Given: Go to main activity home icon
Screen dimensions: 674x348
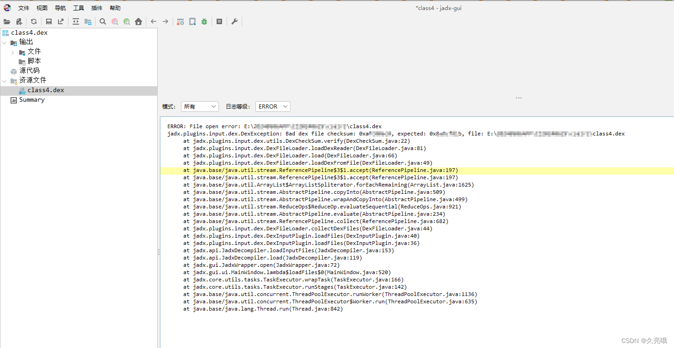Looking at the screenshot, I should coord(138,21).
